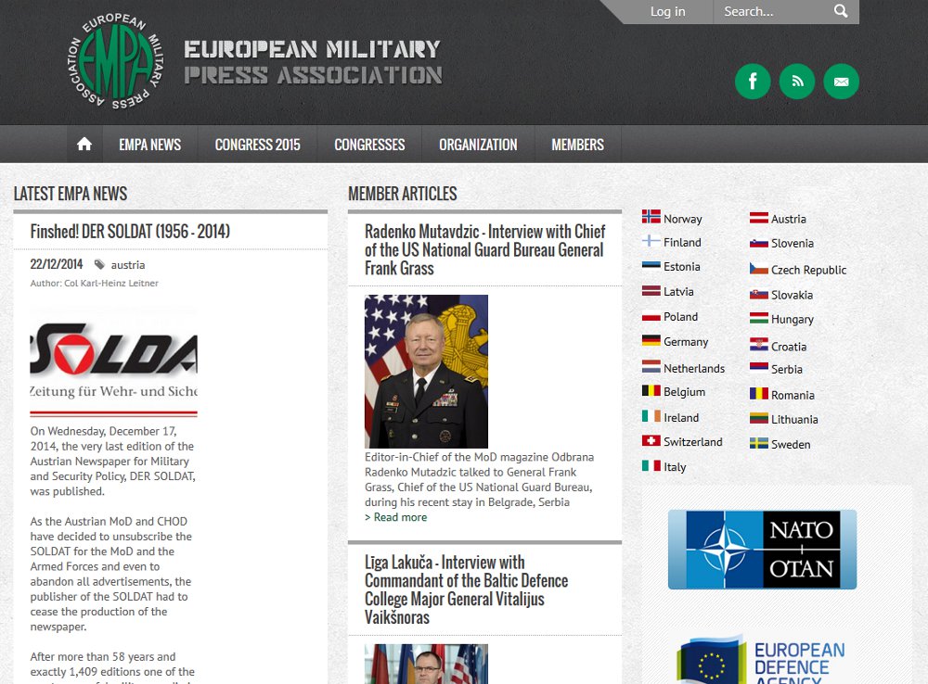Focus the Search input field
The image size is (928, 684).
click(776, 11)
